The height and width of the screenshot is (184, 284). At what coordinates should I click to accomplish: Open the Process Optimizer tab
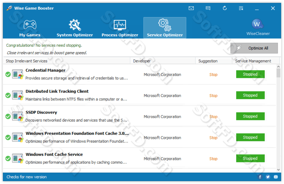click(120, 28)
